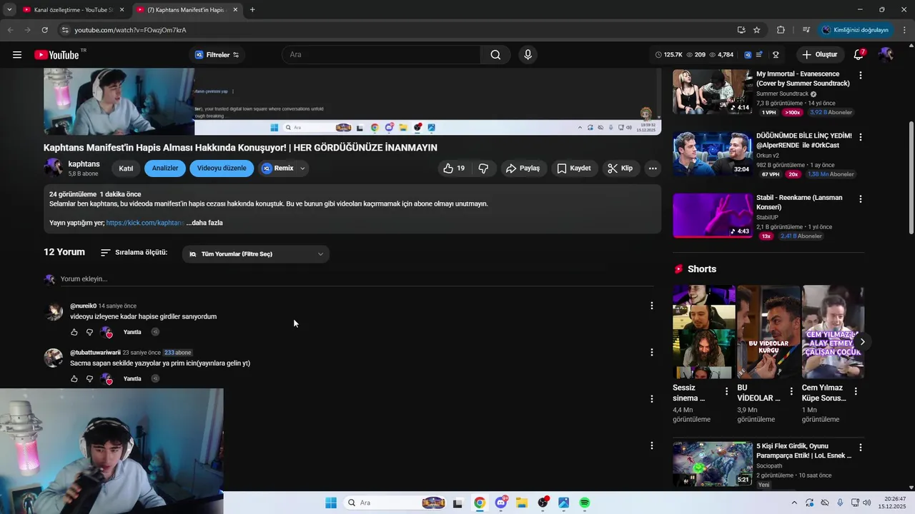This screenshot has width=915, height=514.
Task: Open 5 Kişi Flex Girdik video thumbnail
Action: click(713, 464)
